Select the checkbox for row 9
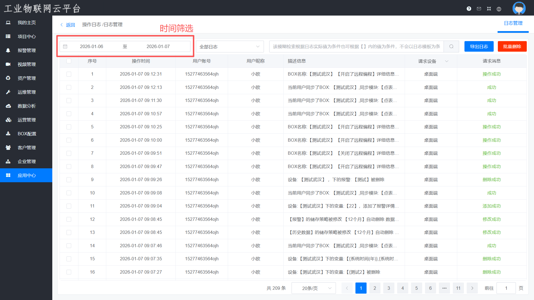This screenshot has width=534, height=300. click(x=69, y=180)
